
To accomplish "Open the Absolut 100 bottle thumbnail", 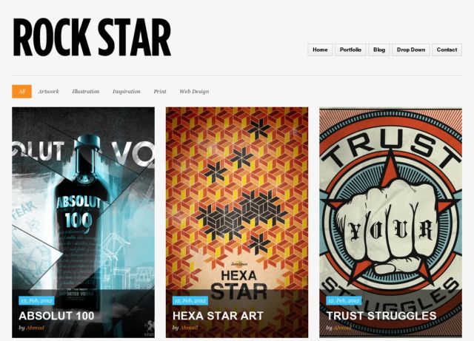I will 84,196.
